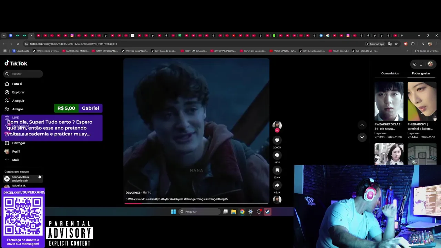The width and height of the screenshot is (441, 248).
Task: Click the TikTok logo
Action: (x=16, y=63)
